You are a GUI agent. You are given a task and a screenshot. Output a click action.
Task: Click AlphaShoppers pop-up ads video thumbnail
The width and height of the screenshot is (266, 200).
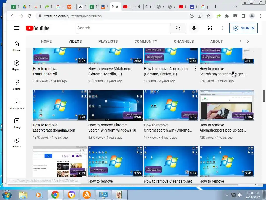click(x=227, y=105)
